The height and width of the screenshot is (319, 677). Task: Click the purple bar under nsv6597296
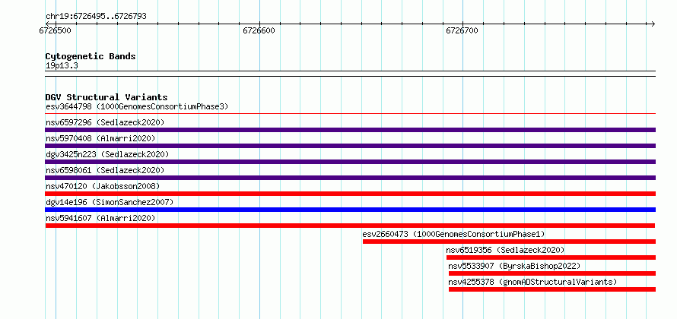click(351, 130)
